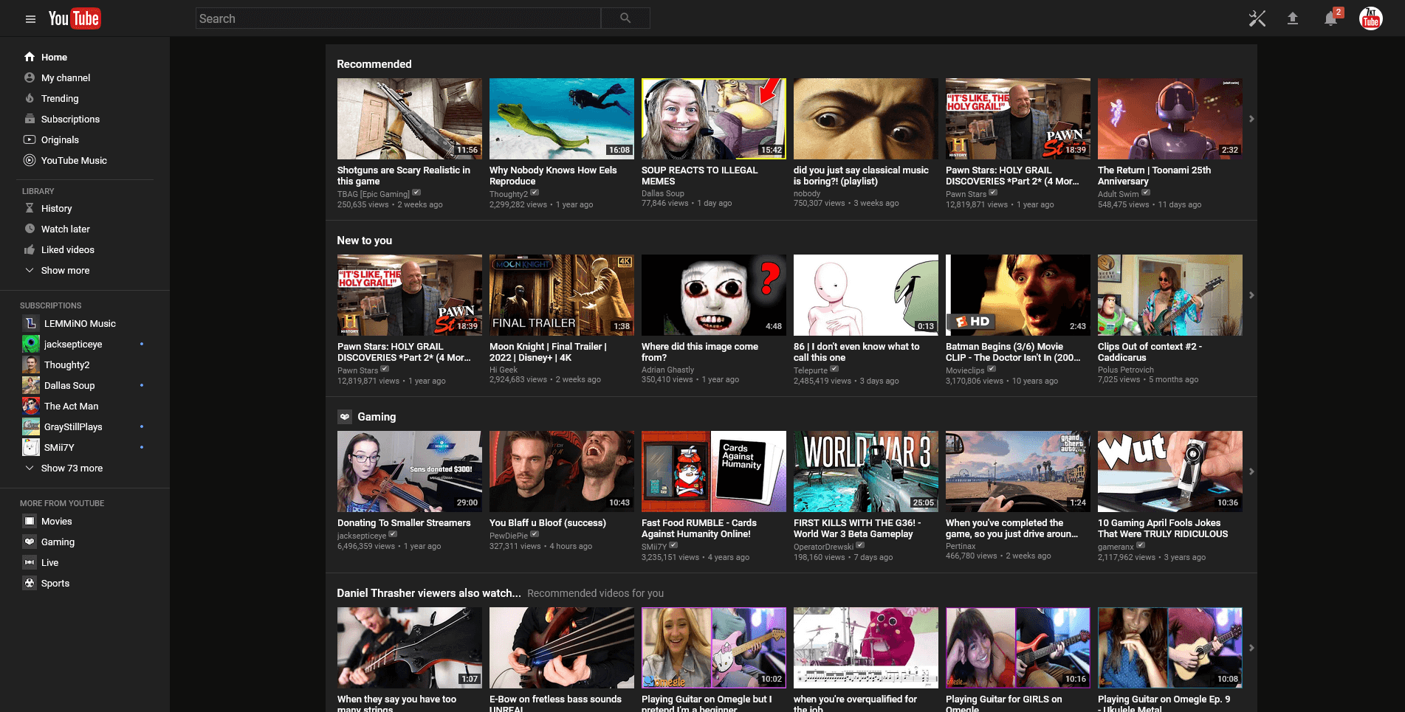Open Shotguns are Scary Realistic video title
Screen dimensions: 1405x712
[404, 176]
